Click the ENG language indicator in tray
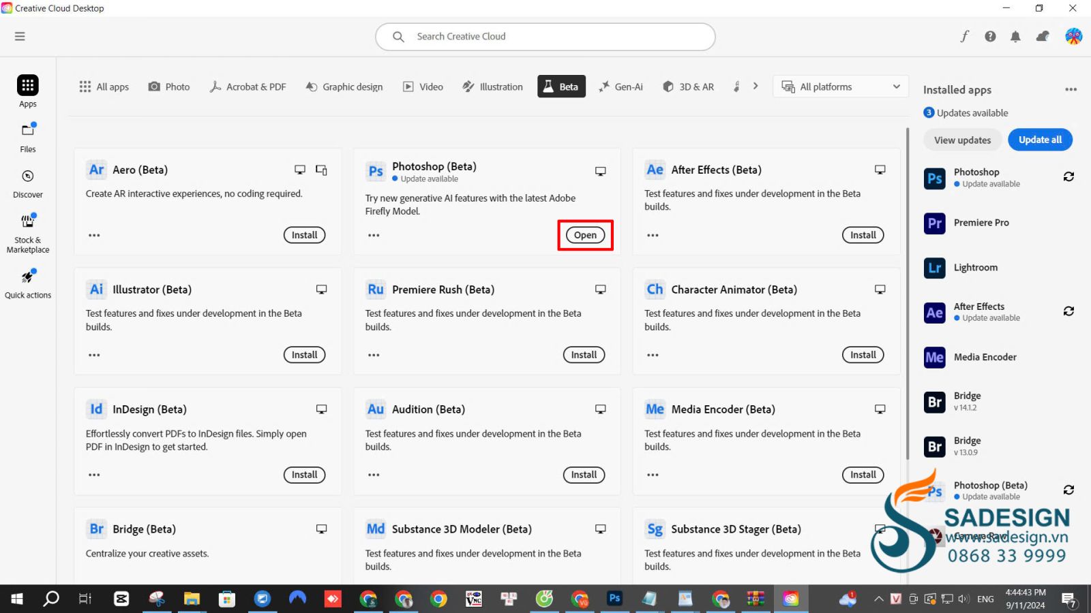The image size is (1091, 613). click(x=985, y=599)
